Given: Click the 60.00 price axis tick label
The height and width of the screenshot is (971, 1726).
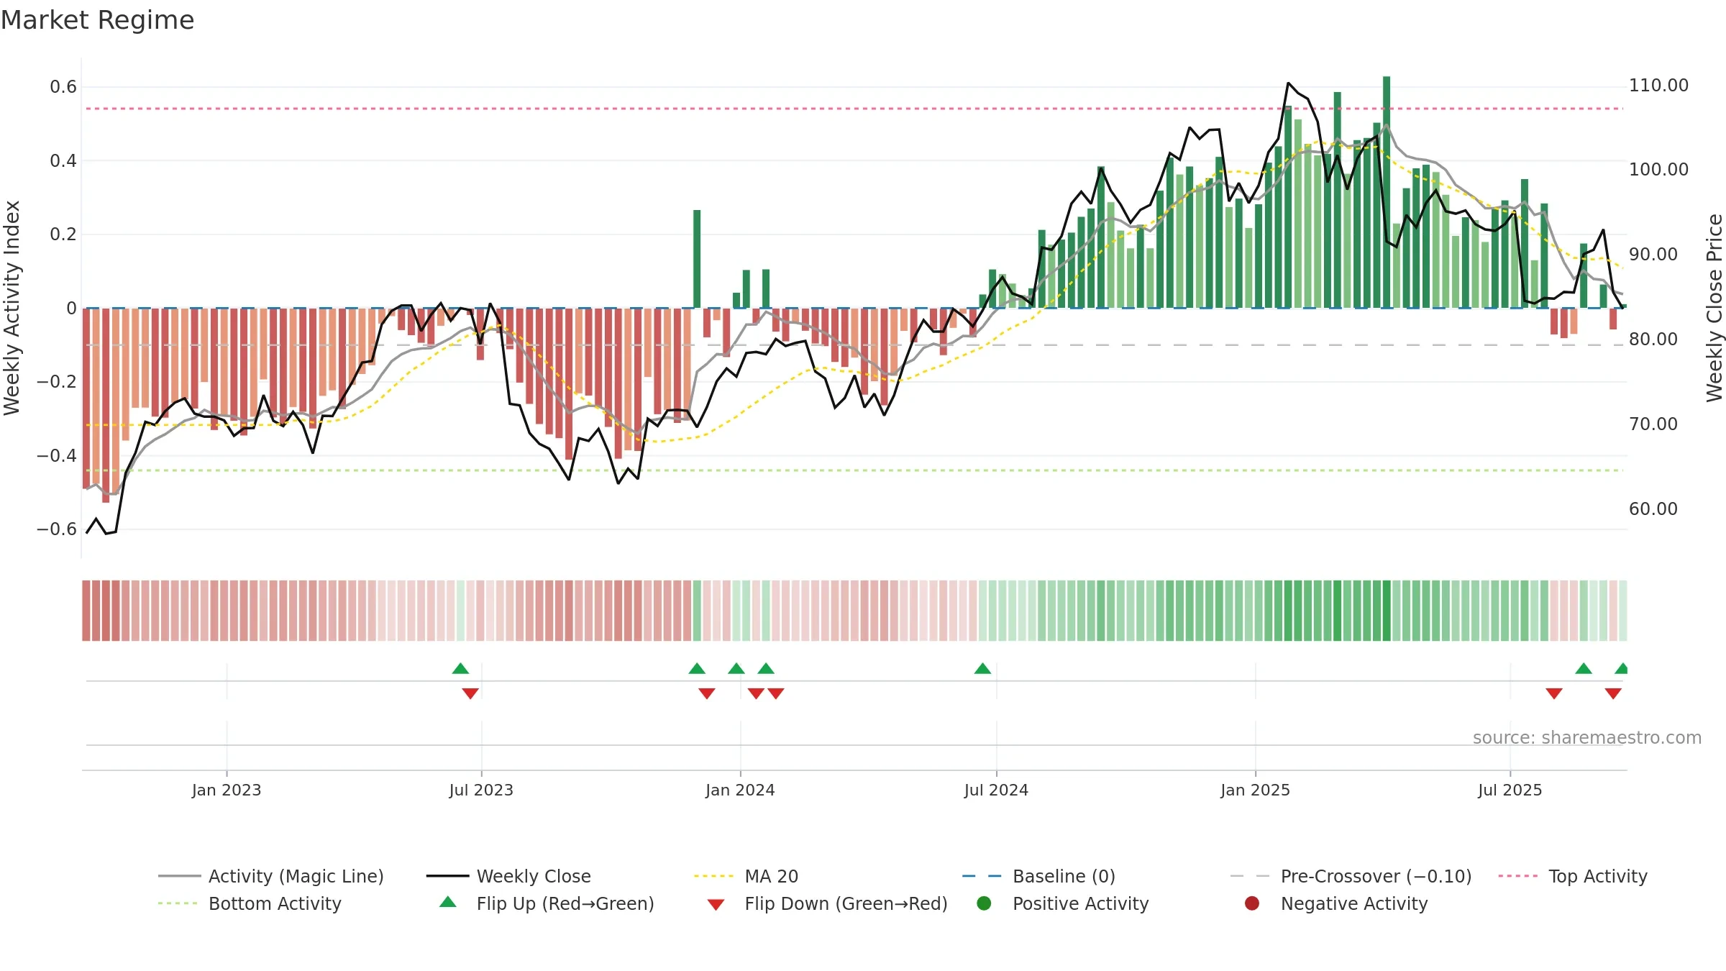Looking at the screenshot, I should pos(1653,509).
